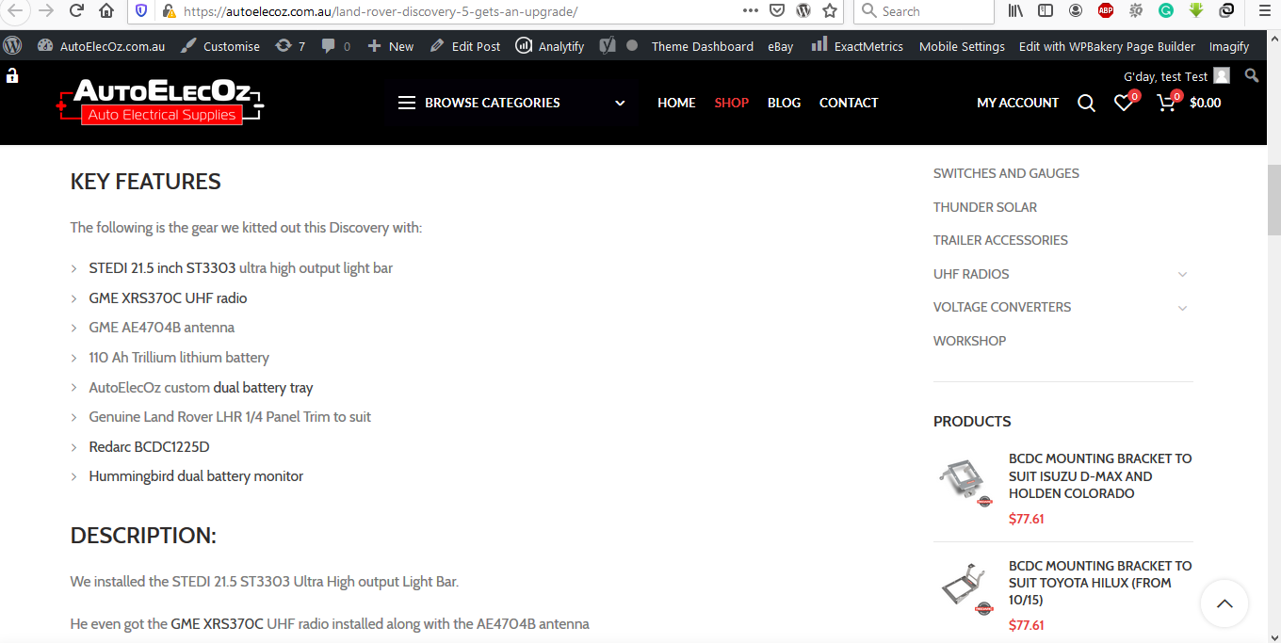Open the WordPress logo admin menu
This screenshot has height=643, width=1281.
12,45
